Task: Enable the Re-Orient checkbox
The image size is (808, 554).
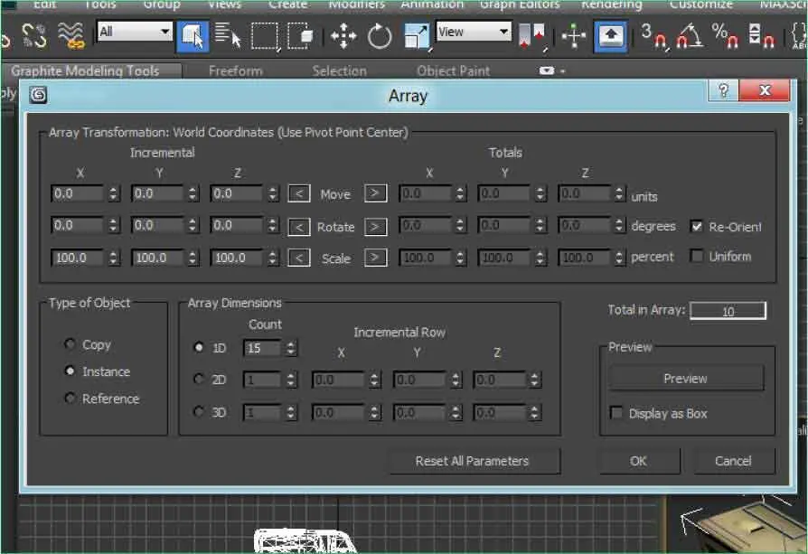Action: tap(697, 227)
